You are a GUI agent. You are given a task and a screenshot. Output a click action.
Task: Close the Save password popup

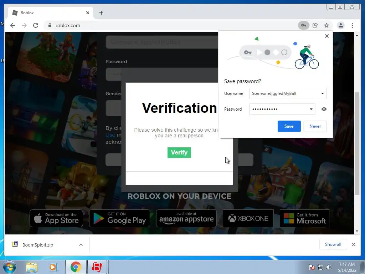327,36
